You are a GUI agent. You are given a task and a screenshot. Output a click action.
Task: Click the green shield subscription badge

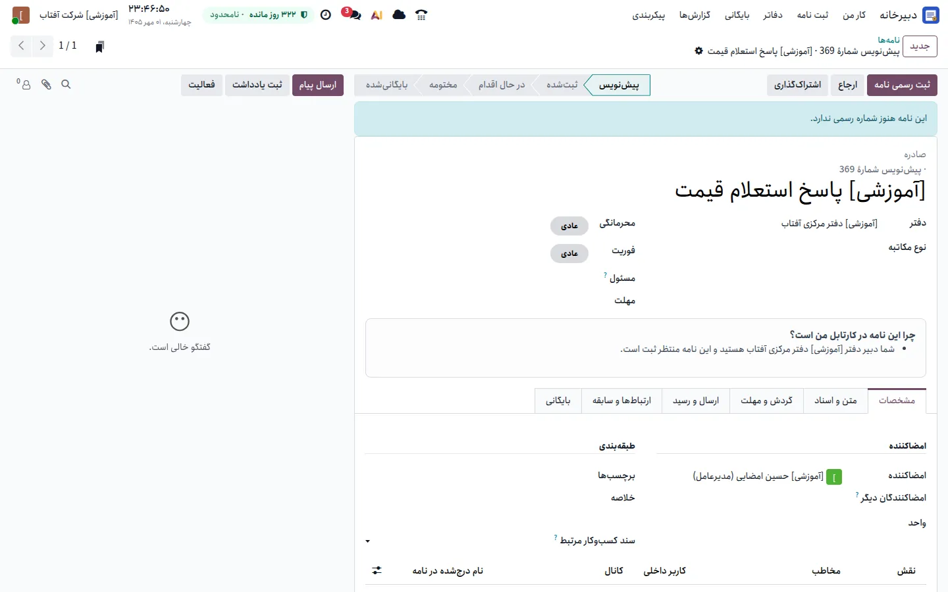pyautogui.click(x=257, y=14)
